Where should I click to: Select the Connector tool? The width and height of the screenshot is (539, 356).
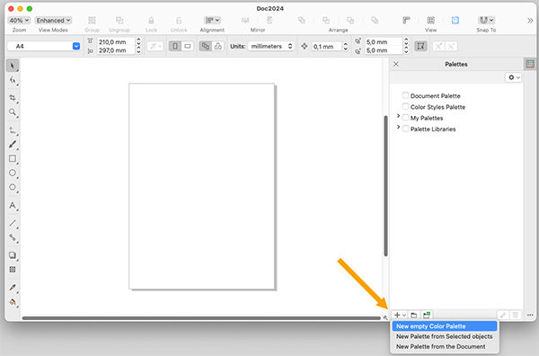pos(13,237)
